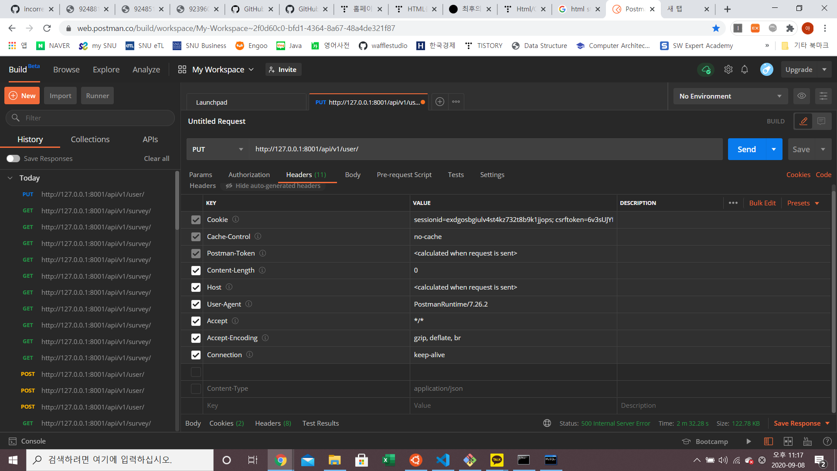The image size is (837, 471).
Task: Show info for the Cookie header
Action: pos(235,219)
